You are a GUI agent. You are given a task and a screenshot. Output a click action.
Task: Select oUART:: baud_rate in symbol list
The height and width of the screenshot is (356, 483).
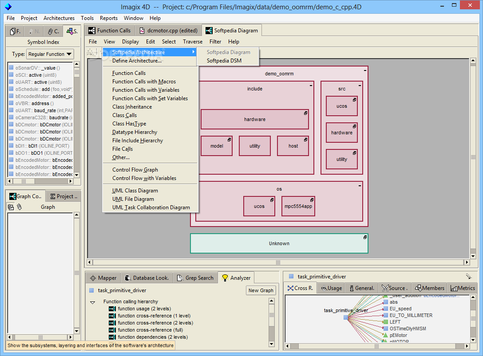(x=41, y=110)
